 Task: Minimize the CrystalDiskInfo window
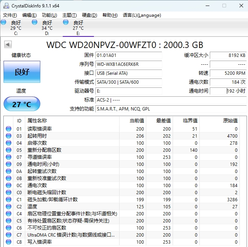pyautogui.click(x=208, y=6)
